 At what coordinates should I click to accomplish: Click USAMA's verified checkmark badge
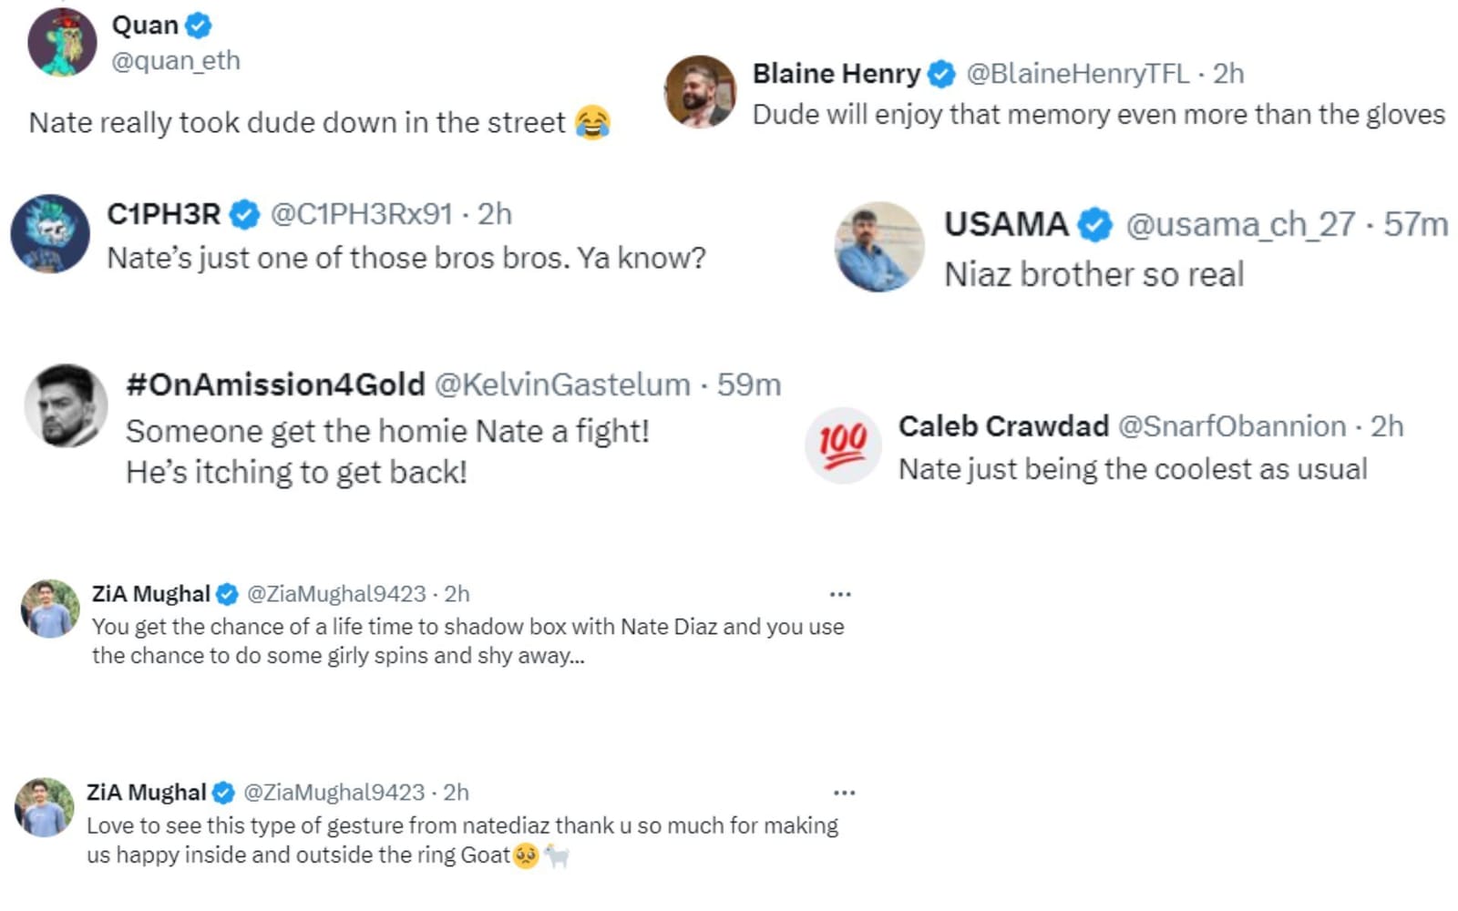click(x=1095, y=224)
